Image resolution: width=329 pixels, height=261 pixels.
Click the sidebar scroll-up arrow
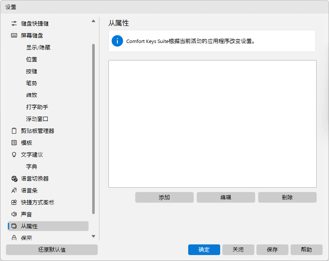[x=93, y=21]
